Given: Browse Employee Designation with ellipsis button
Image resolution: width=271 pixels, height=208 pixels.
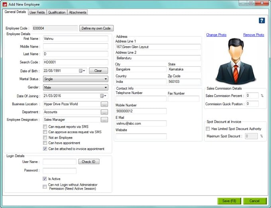Looking at the screenshot, I should coord(104,120).
